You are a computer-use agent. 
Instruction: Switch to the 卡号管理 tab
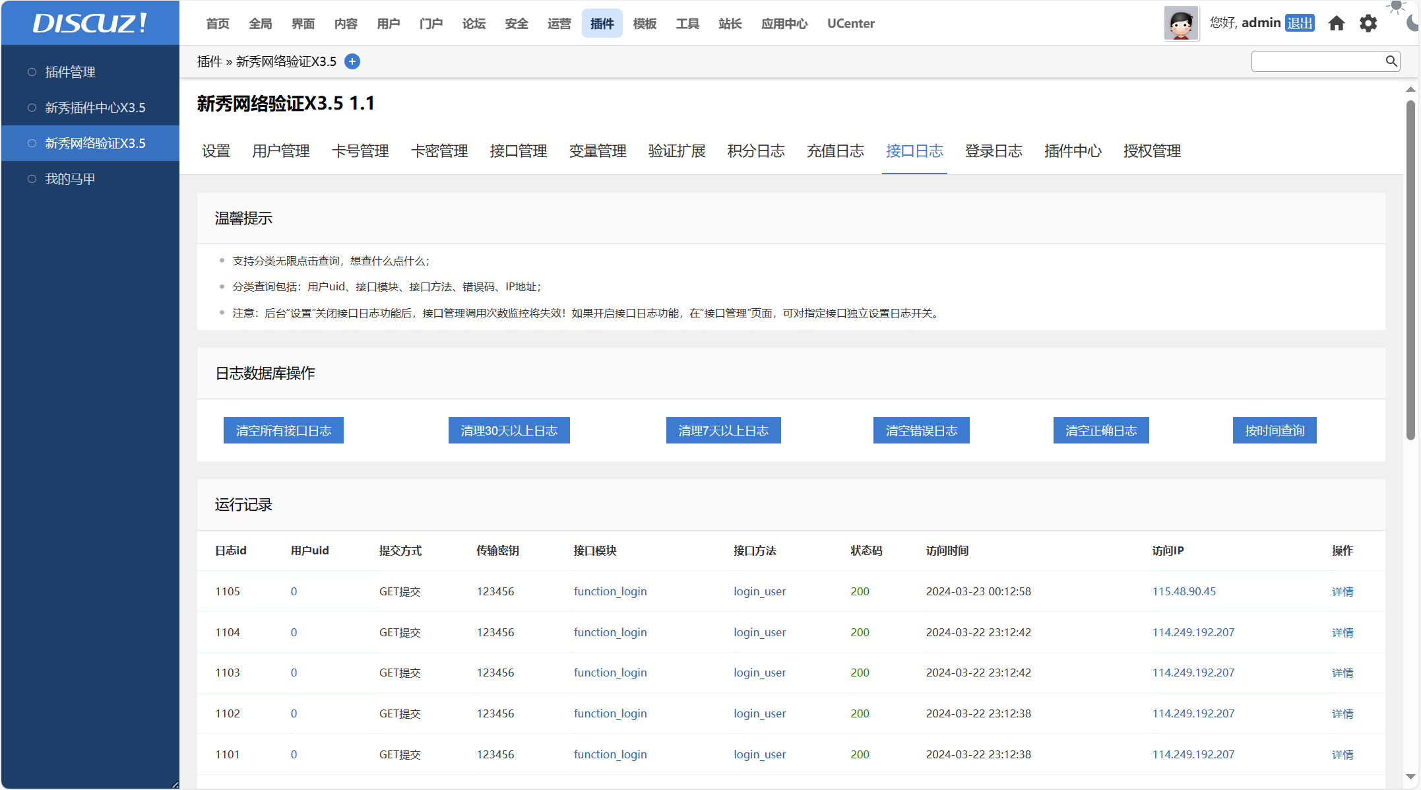[x=360, y=151]
